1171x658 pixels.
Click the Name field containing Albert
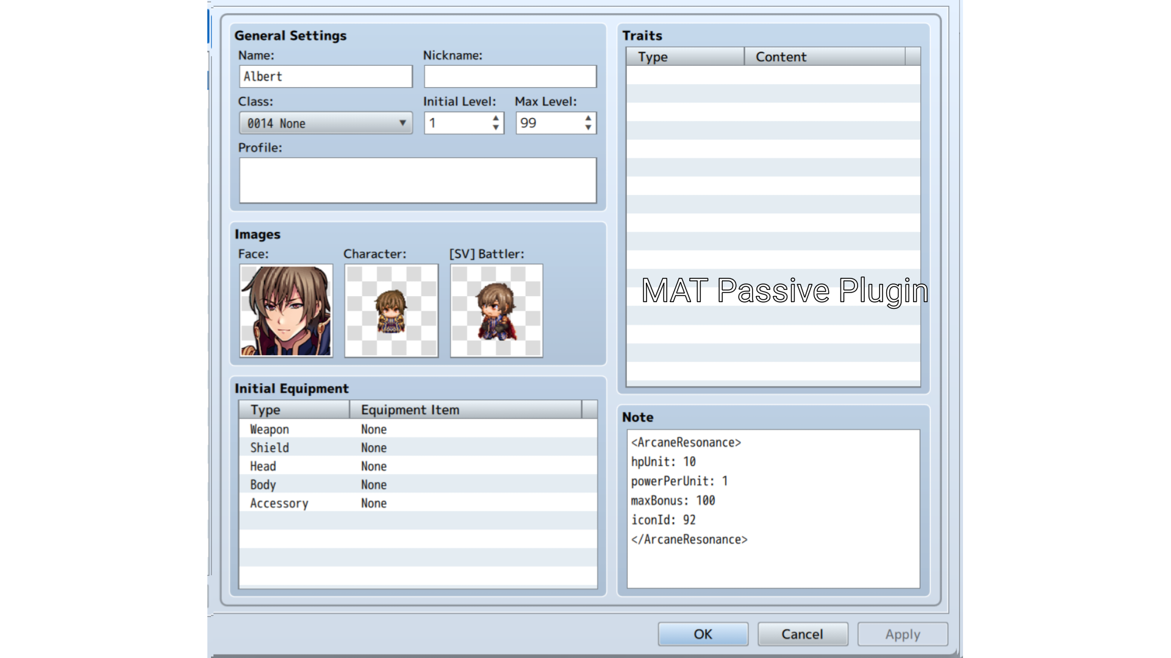coord(326,77)
